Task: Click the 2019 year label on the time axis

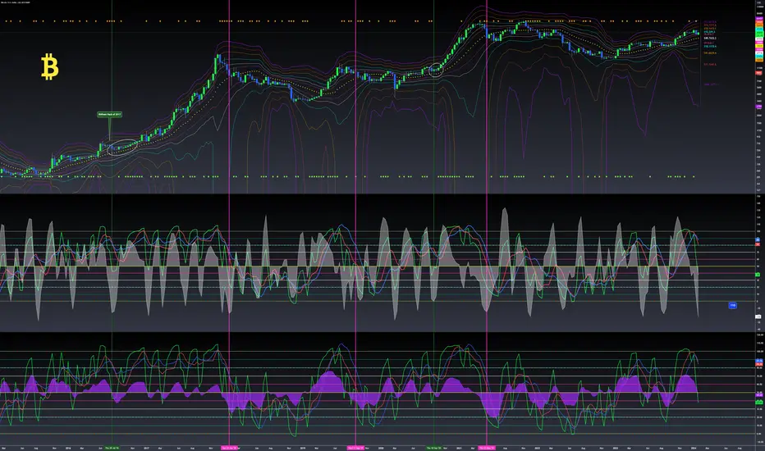Action: pos(303,448)
